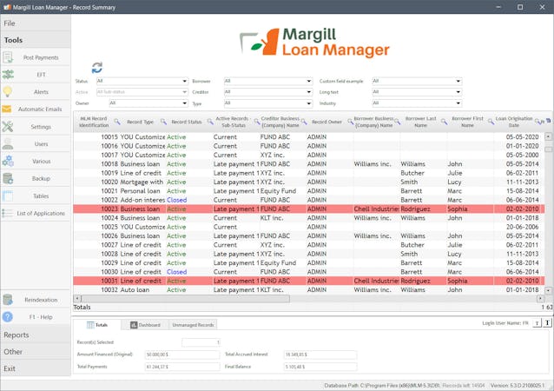Open the Reports menu section

click(x=36, y=335)
